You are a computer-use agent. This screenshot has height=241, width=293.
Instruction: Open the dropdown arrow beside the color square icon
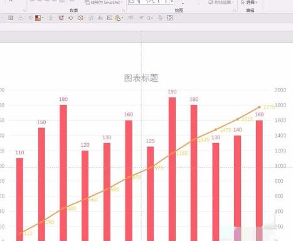[x=43, y=18]
